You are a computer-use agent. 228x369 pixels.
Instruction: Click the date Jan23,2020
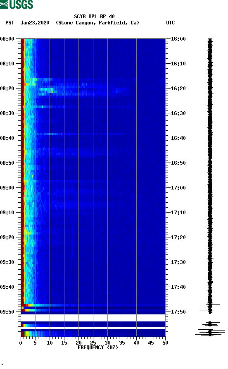[x=35, y=23]
